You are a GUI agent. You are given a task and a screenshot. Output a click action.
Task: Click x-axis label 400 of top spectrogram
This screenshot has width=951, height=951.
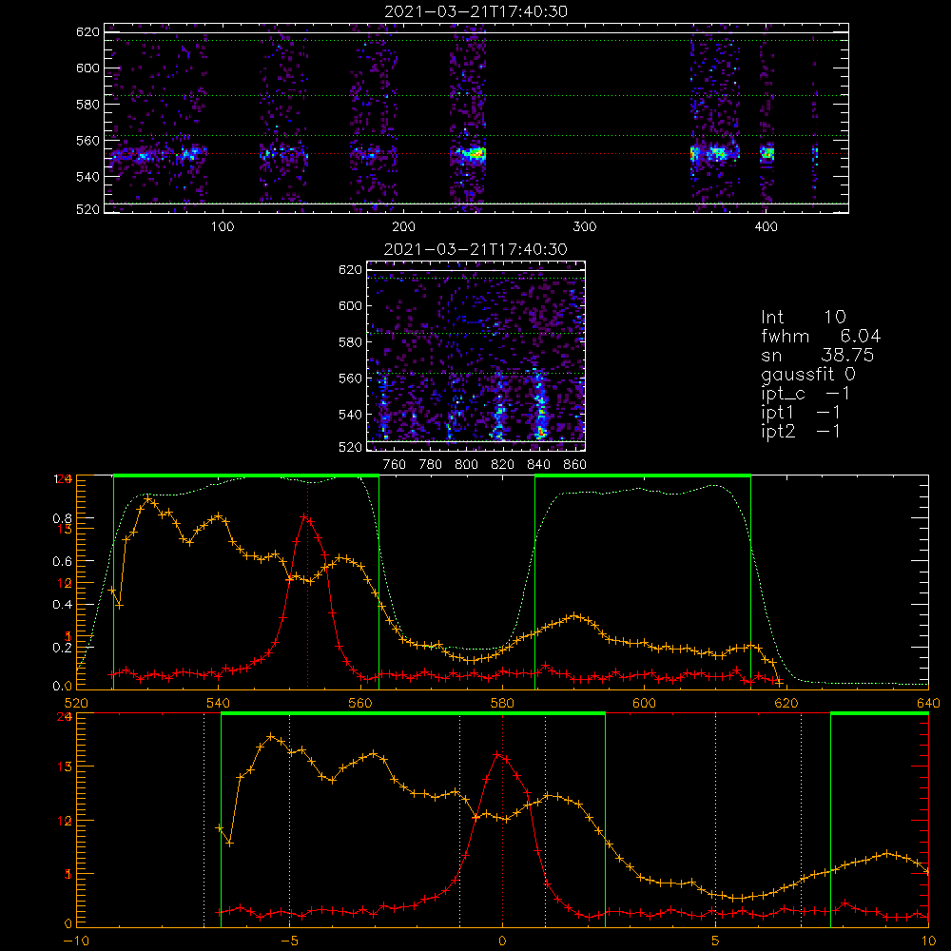point(766,227)
